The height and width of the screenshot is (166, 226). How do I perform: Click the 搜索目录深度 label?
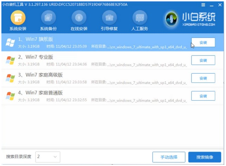19,157
